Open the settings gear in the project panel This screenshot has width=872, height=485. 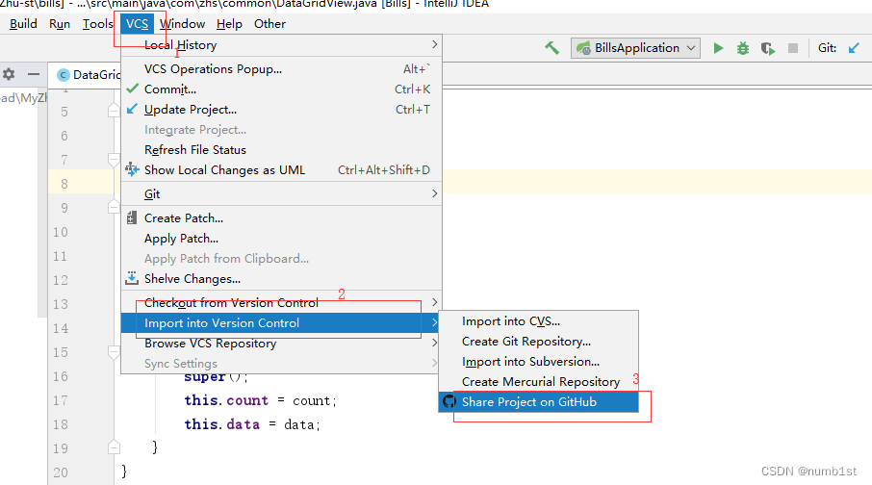point(9,74)
